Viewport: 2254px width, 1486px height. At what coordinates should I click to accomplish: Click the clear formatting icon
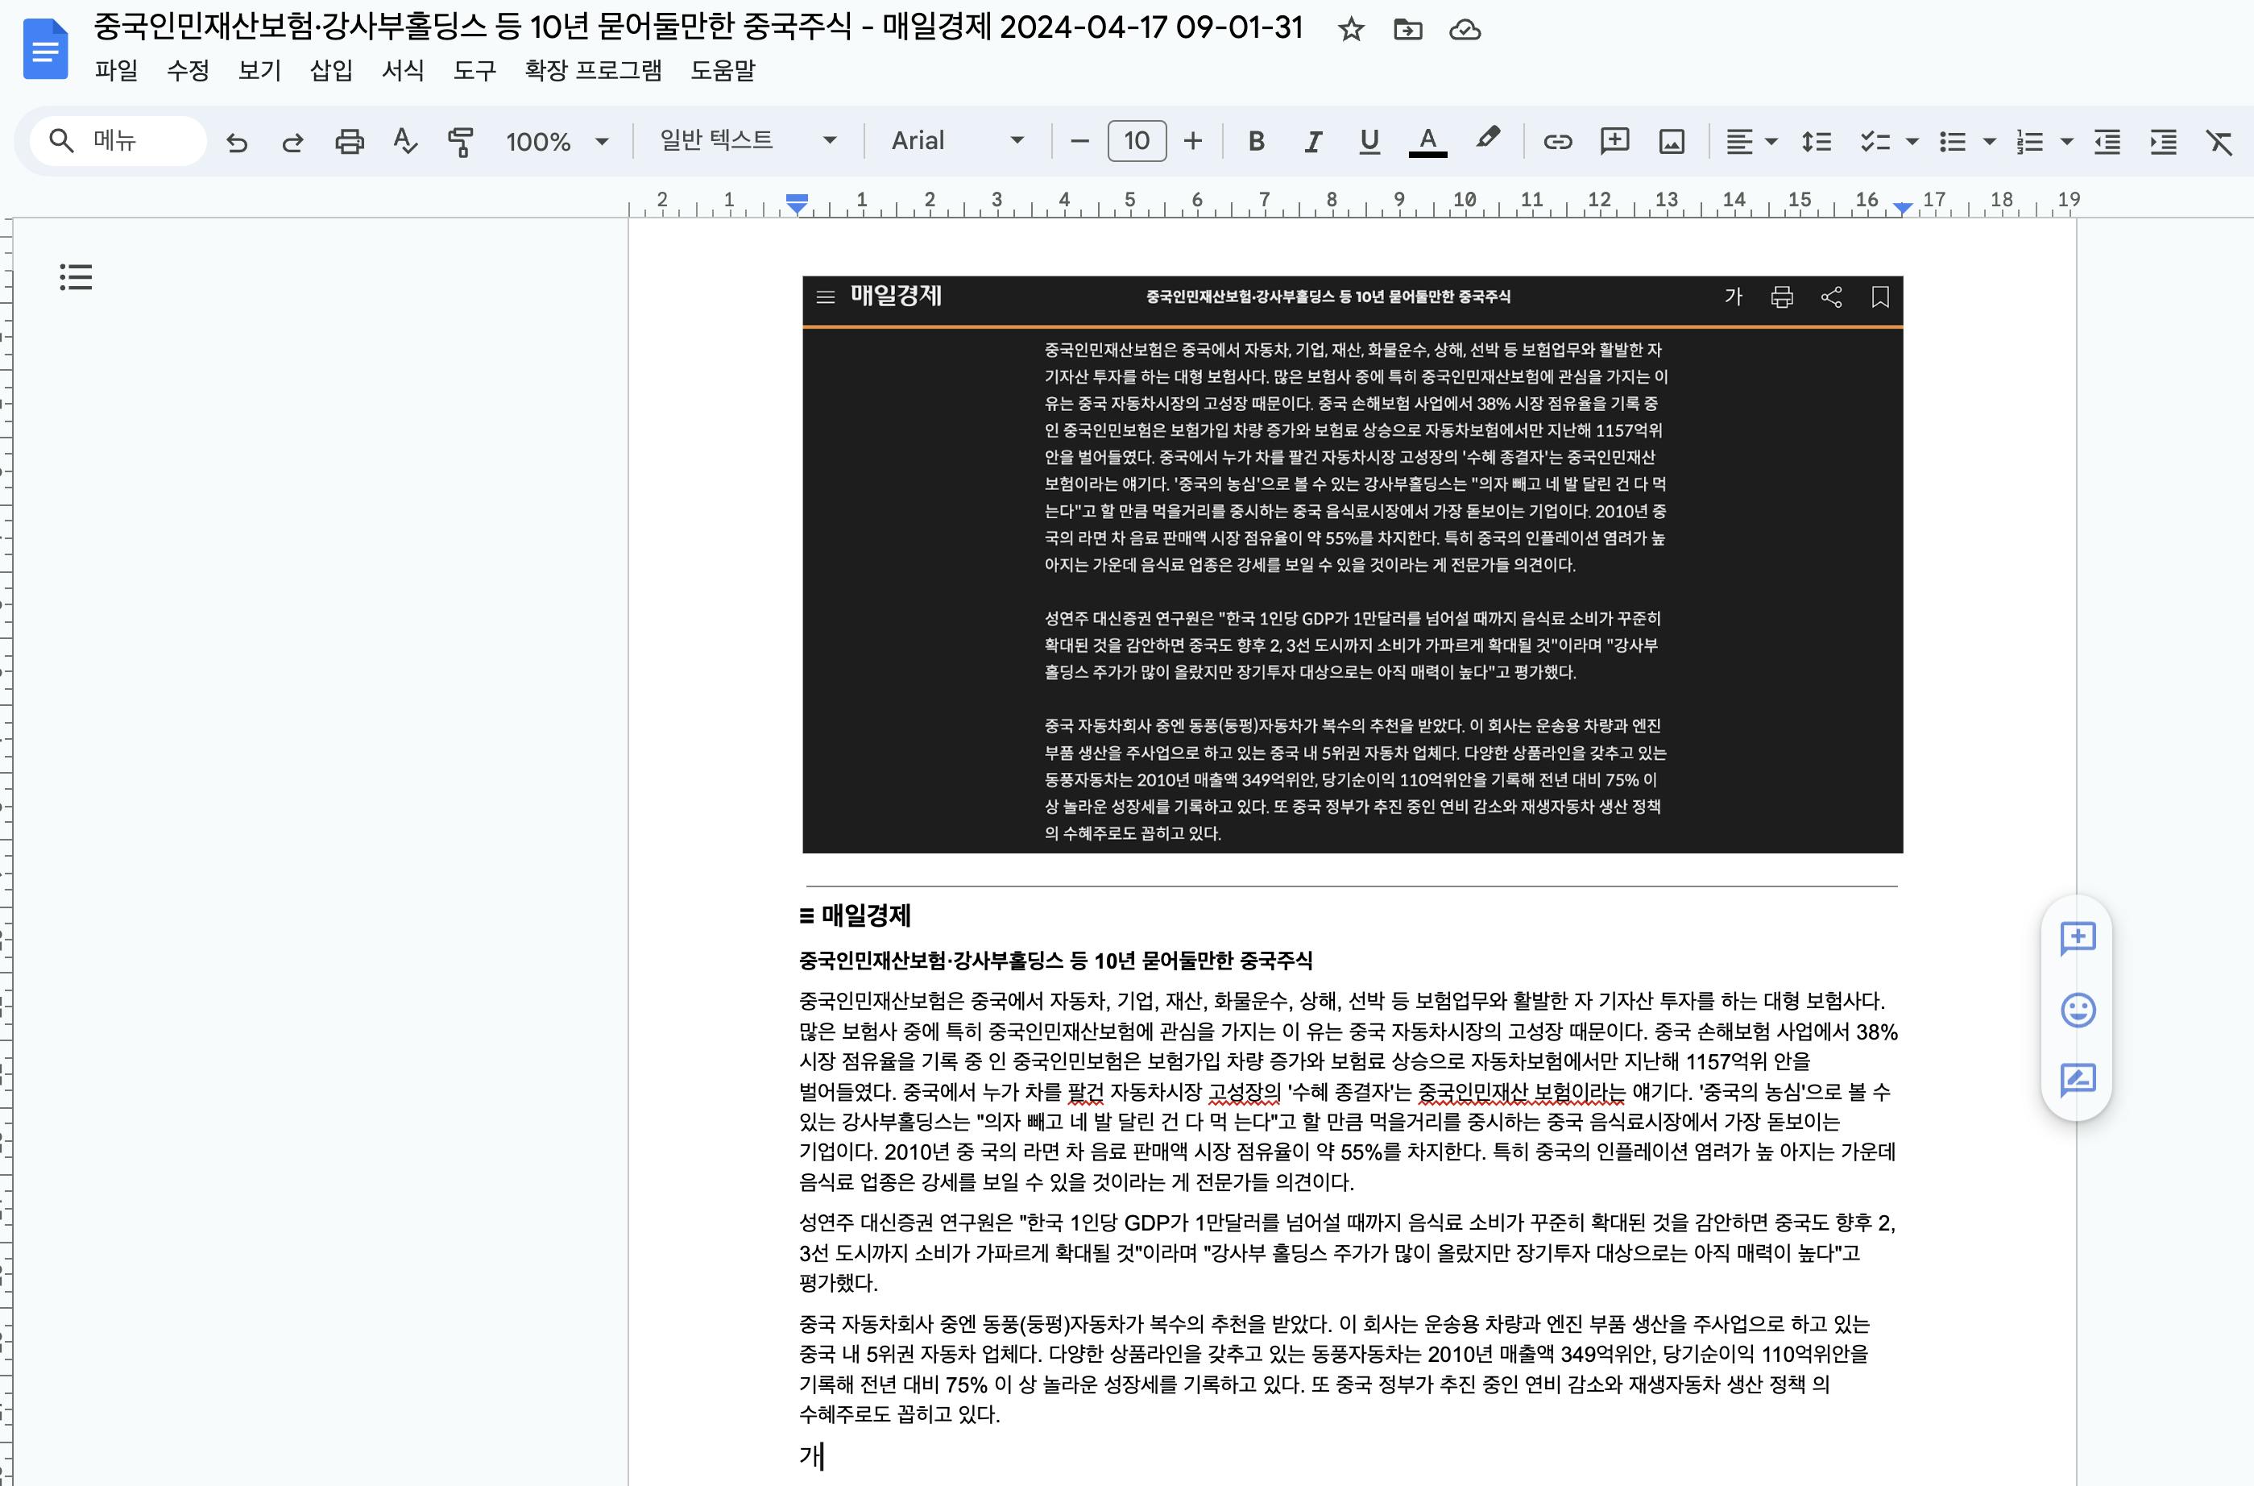[x=2219, y=142]
